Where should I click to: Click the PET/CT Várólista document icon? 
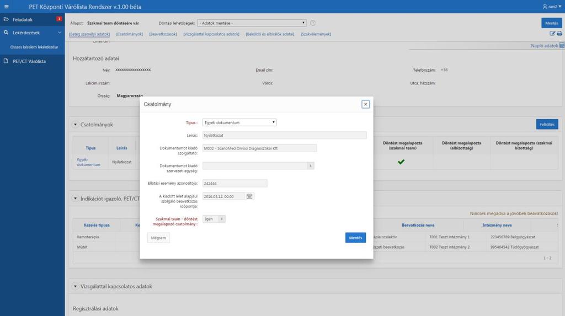6,61
